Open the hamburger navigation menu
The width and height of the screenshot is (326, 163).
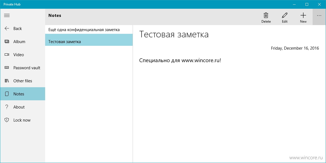coord(7,15)
